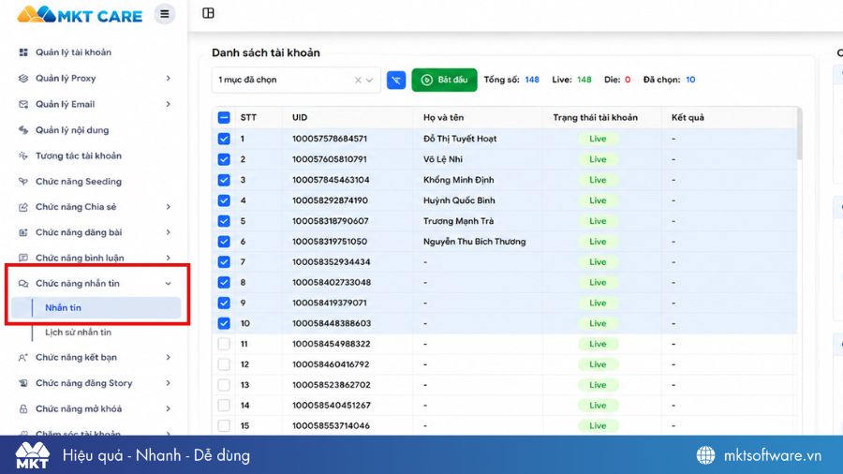Clear the selection with the X in the dropdown
This screenshot has width=843, height=474.
click(358, 80)
